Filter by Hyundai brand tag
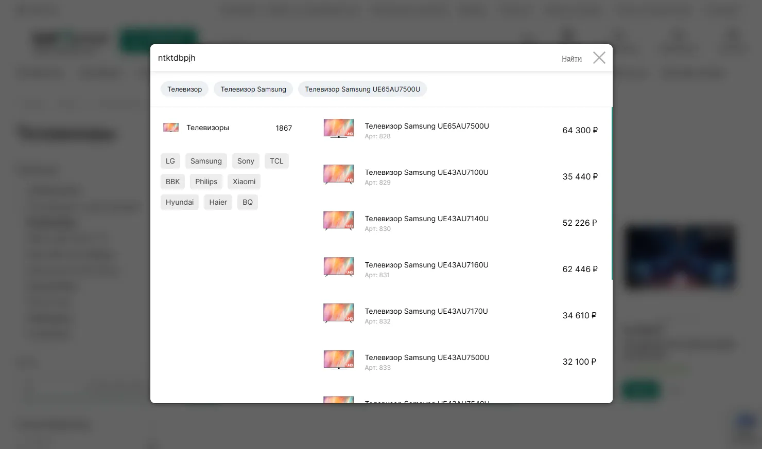Image resolution: width=762 pixels, height=449 pixels. click(x=180, y=202)
